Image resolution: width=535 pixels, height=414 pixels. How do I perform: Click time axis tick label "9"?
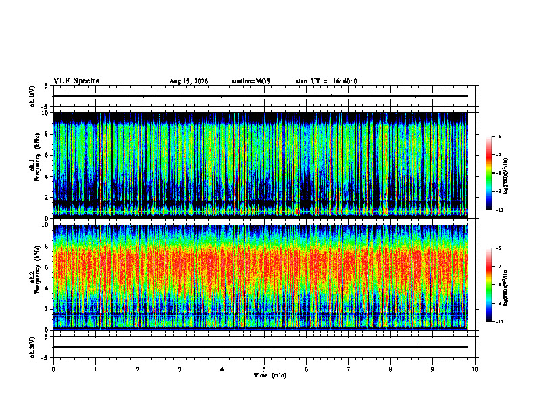pyautogui.click(x=432, y=369)
